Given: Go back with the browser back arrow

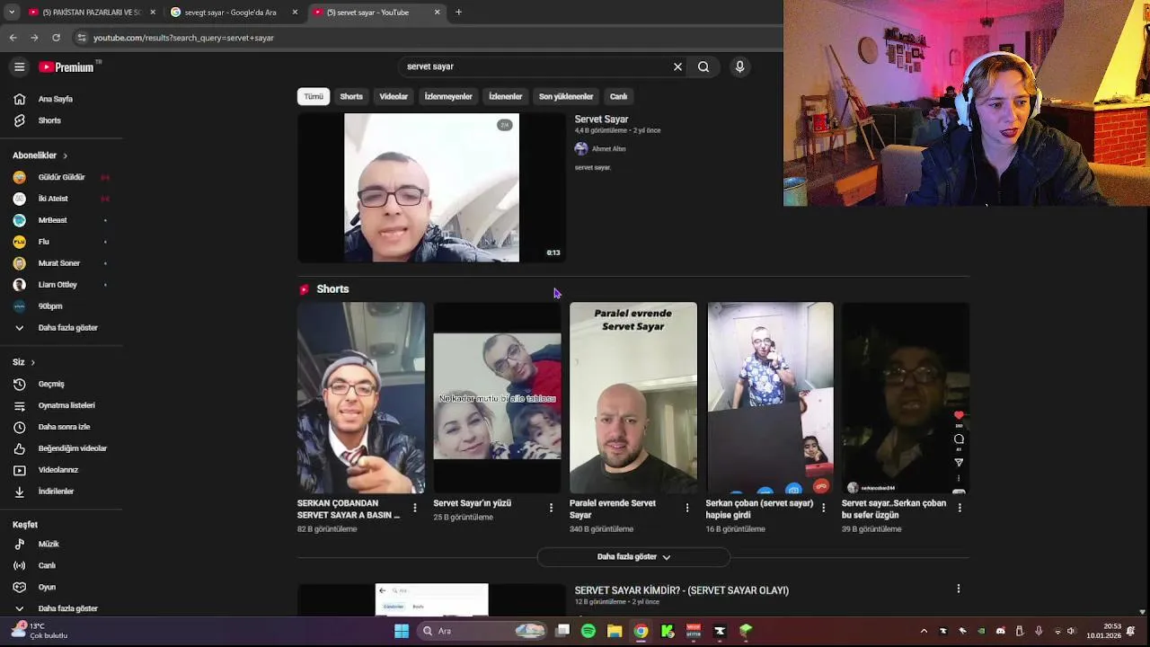Looking at the screenshot, I should (x=13, y=38).
